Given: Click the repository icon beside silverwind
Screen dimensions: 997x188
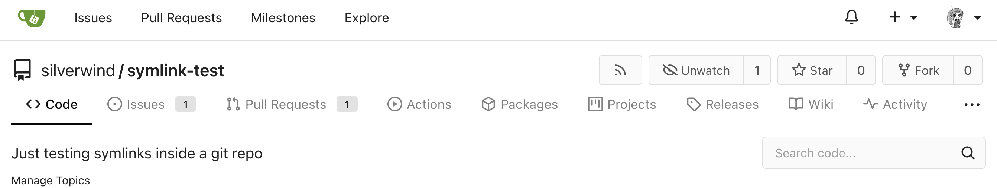Looking at the screenshot, I should tap(22, 70).
